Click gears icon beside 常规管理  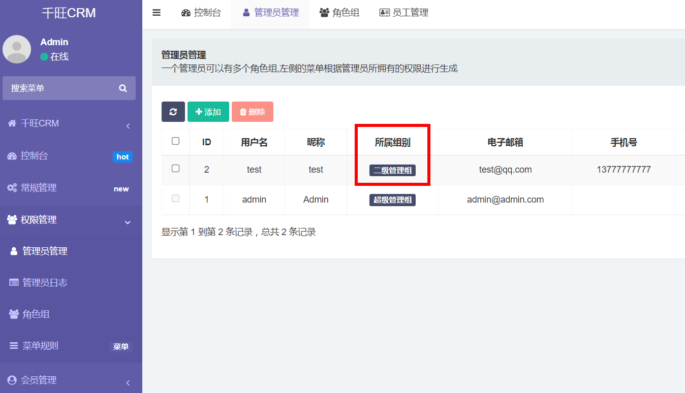(x=12, y=188)
